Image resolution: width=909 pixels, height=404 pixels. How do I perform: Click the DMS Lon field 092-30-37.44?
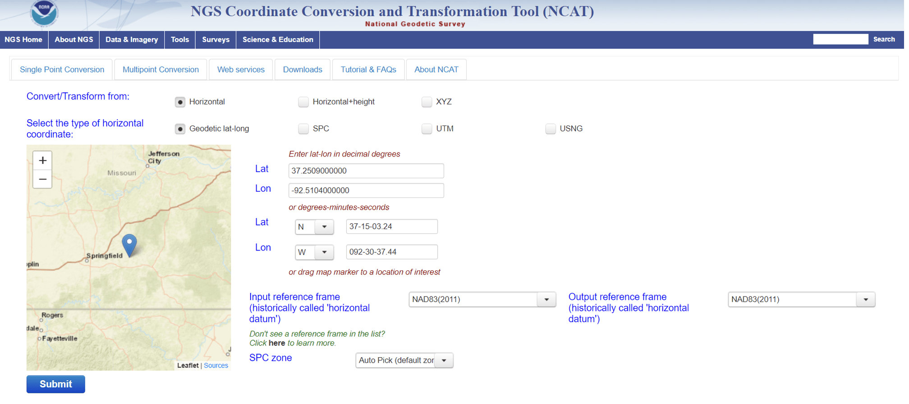[x=392, y=252]
